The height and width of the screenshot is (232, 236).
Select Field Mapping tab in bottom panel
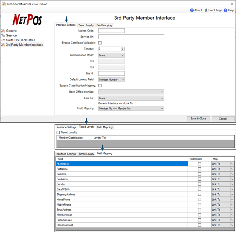pos(105,153)
